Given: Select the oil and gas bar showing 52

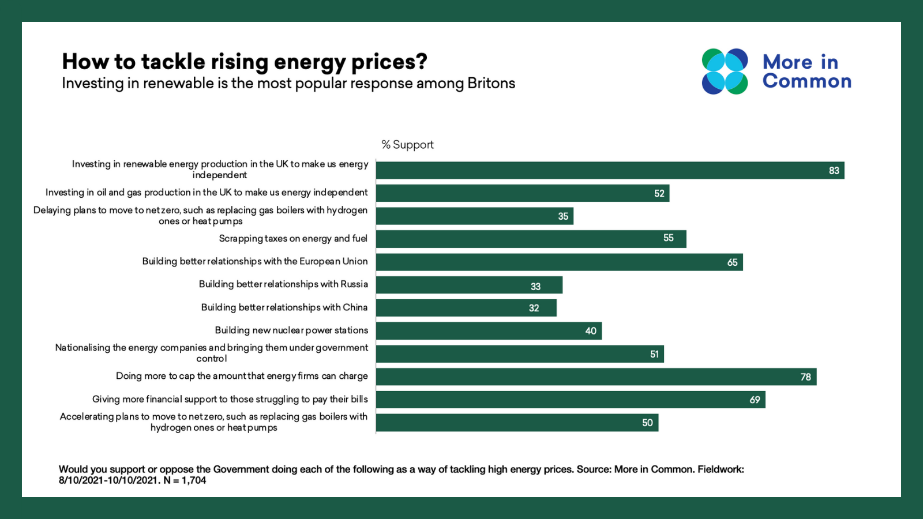Looking at the screenshot, I should tap(522, 193).
